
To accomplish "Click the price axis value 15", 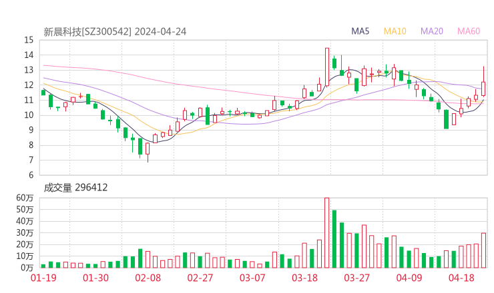I will pos(29,40).
